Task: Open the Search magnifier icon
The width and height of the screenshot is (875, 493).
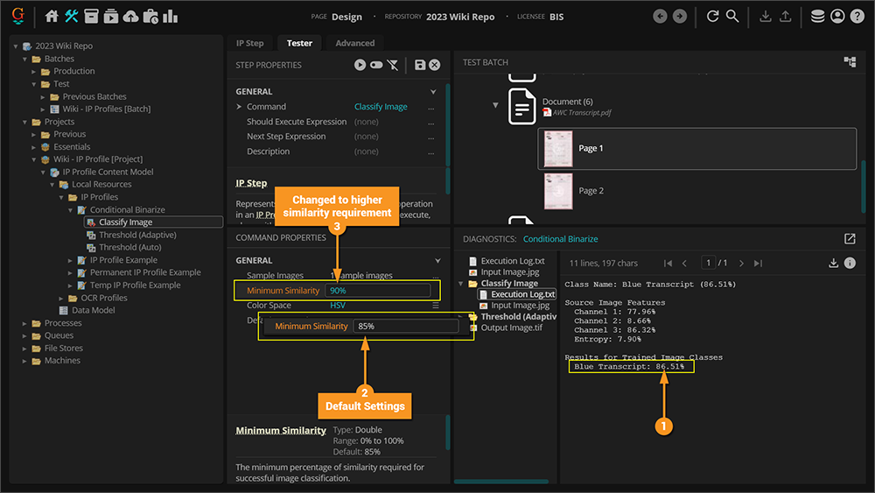Action: [732, 17]
